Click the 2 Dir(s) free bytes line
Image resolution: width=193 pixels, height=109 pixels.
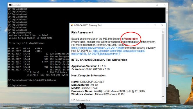(47, 75)
